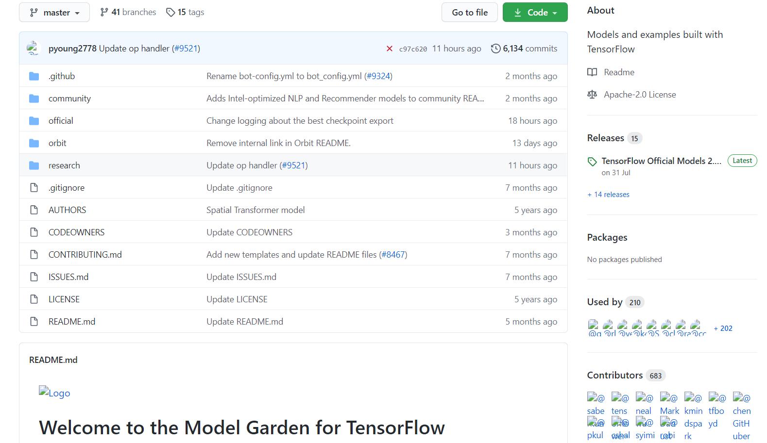Click the branch icon beside 41 branches
The image size is (767, 443).
tap(104, 12)
